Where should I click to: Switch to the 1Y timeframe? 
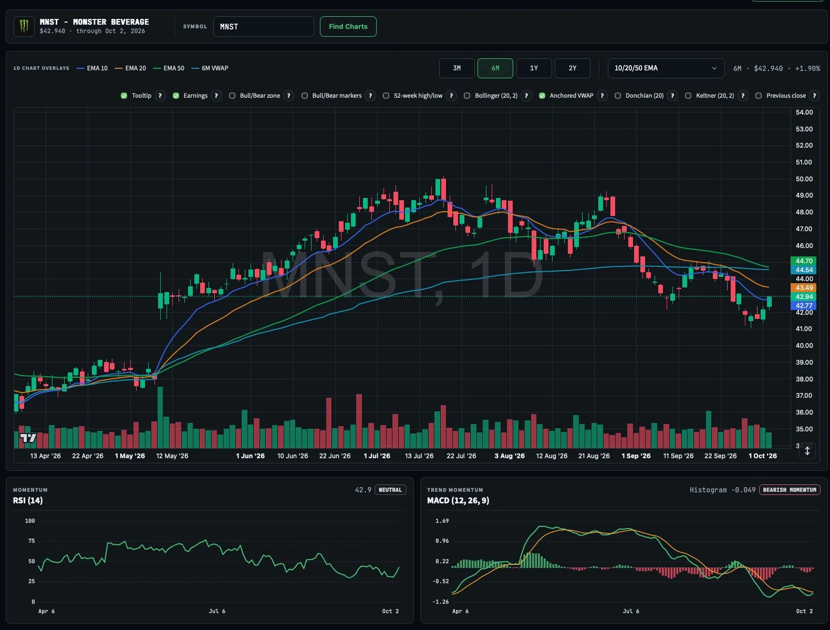tap(534, 68)
